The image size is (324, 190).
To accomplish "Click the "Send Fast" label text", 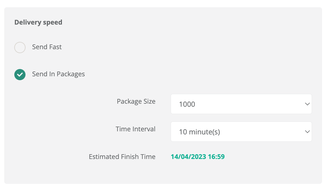I will click(x=47, y=47).
